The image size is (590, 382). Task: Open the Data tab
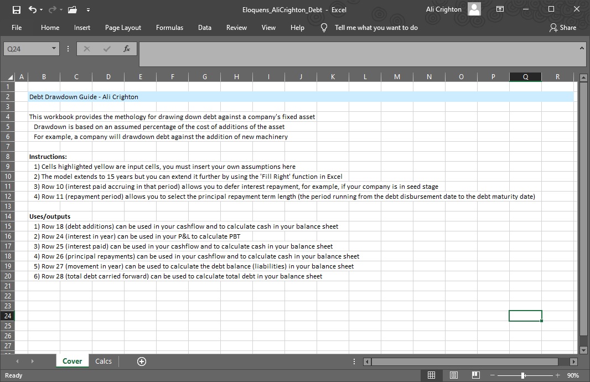pos(205,28)
